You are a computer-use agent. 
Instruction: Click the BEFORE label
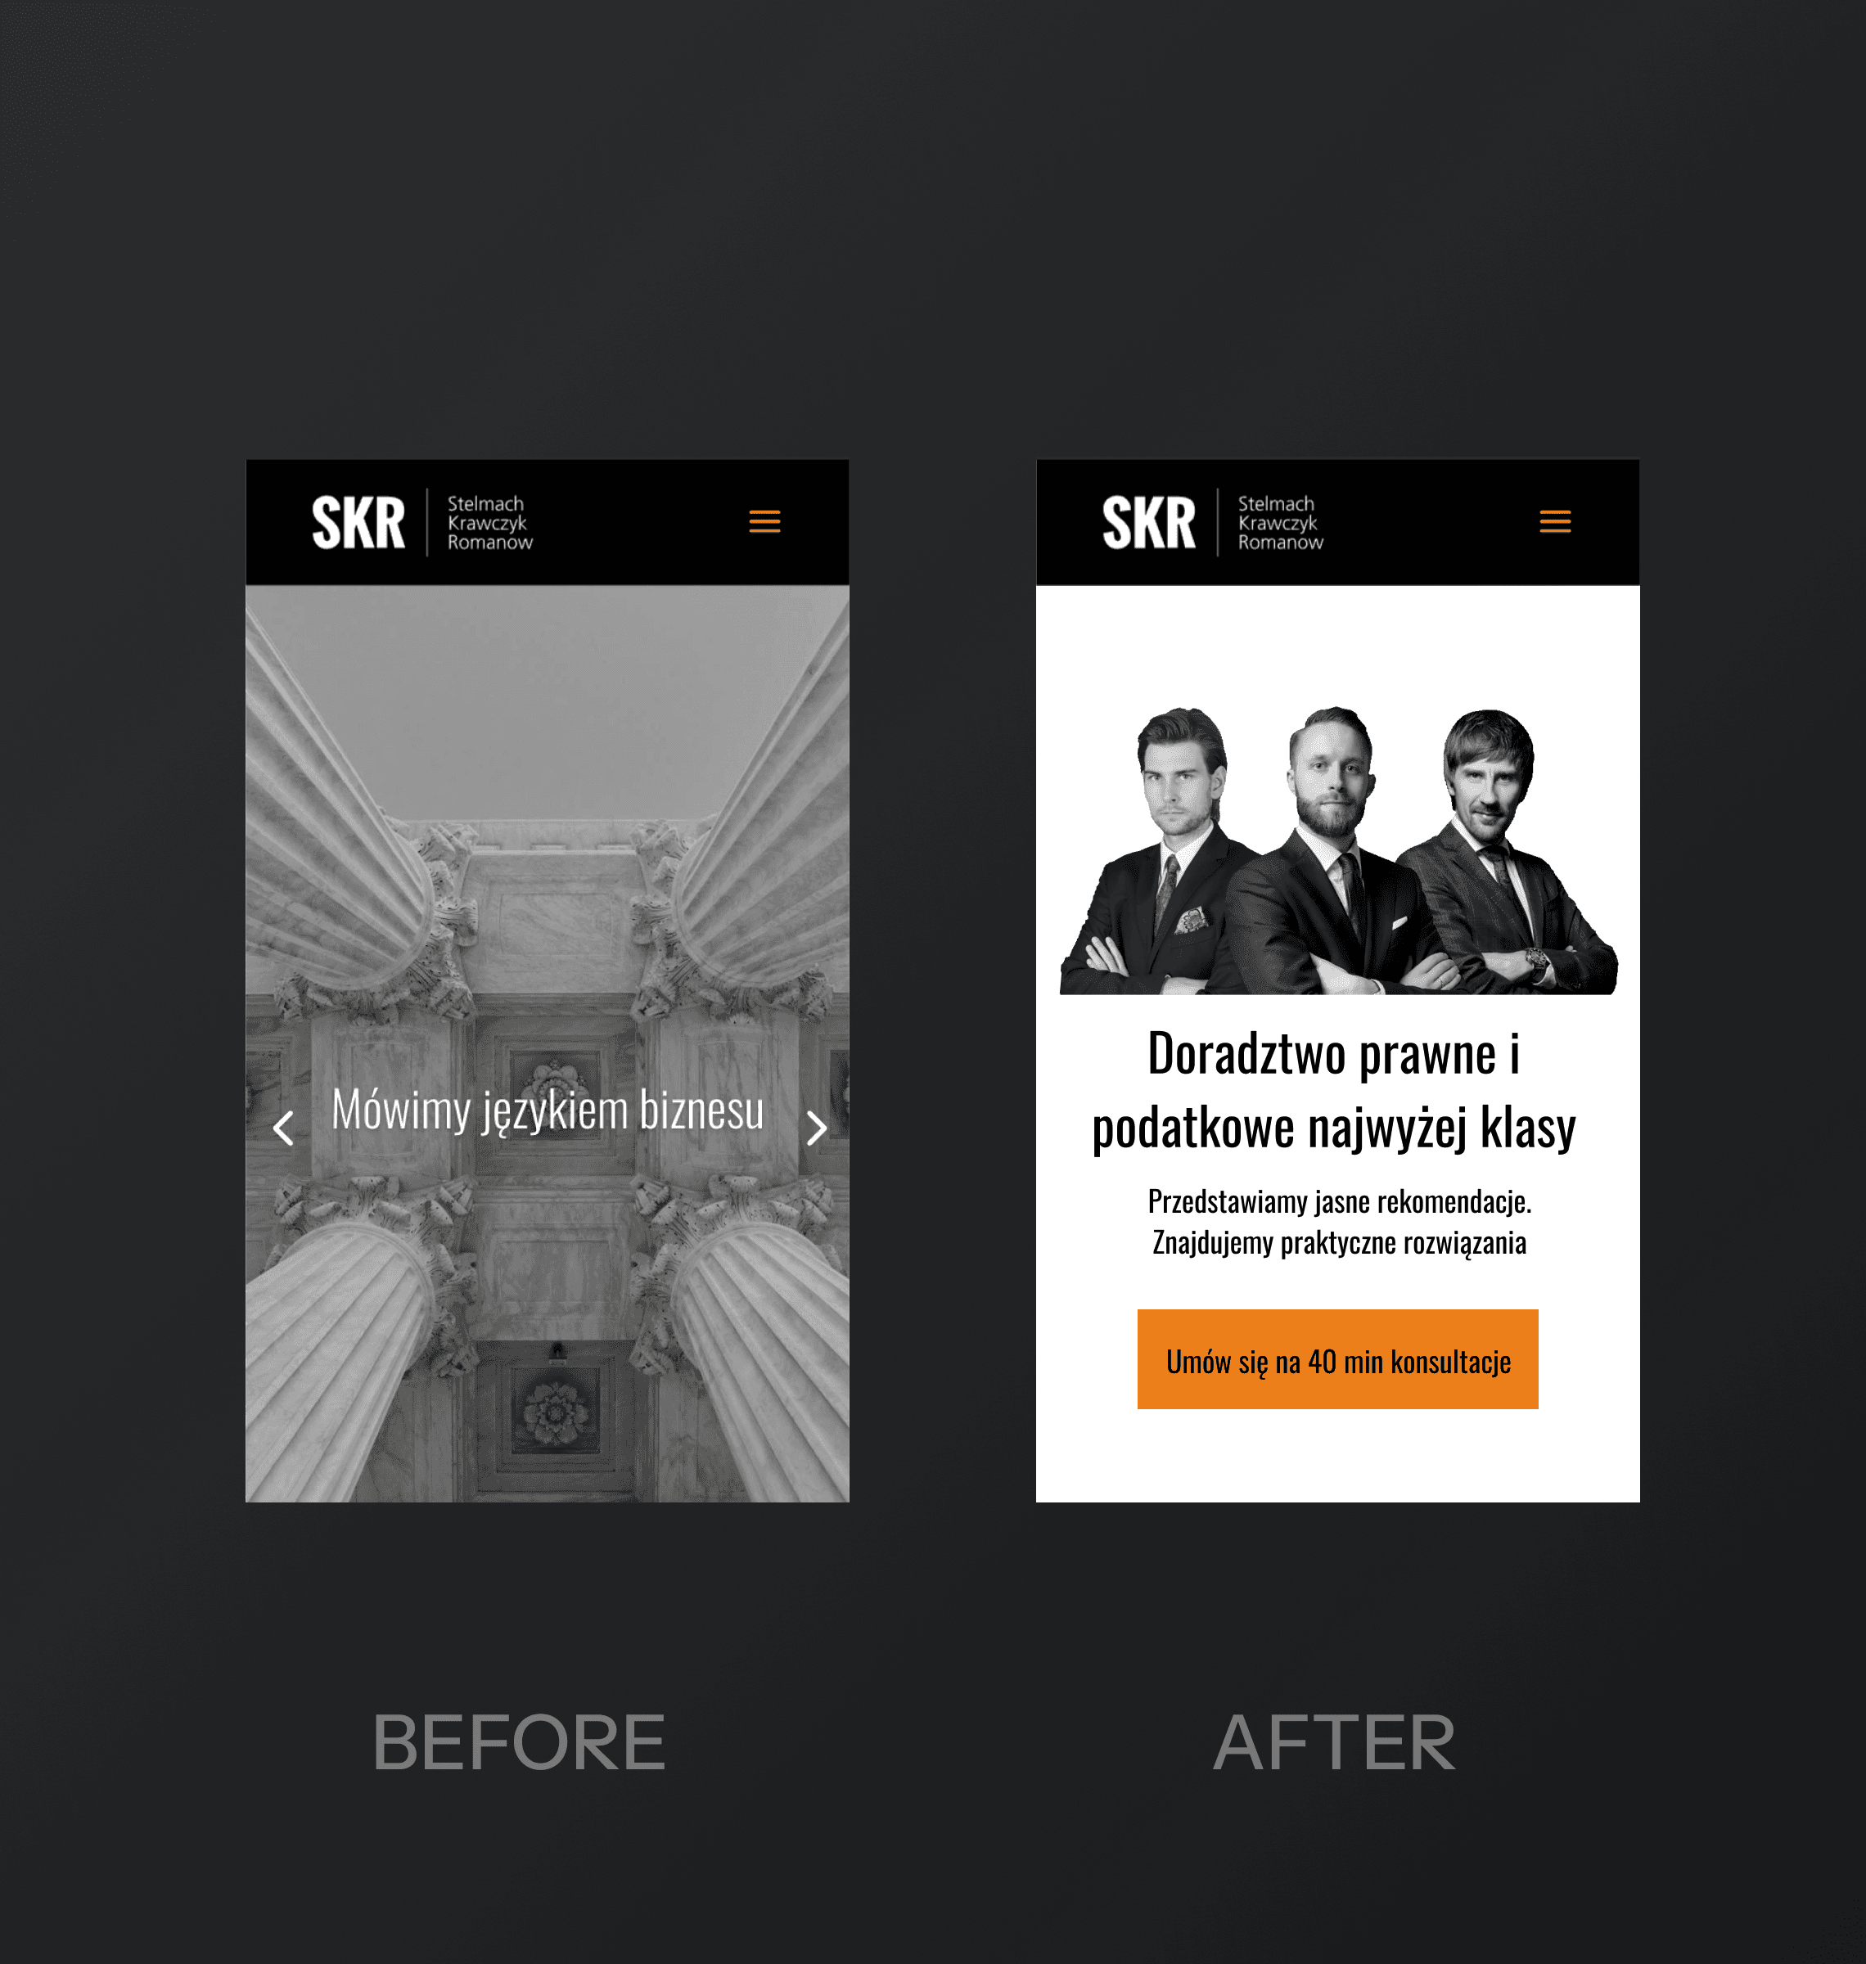[x=518, y=1742]
